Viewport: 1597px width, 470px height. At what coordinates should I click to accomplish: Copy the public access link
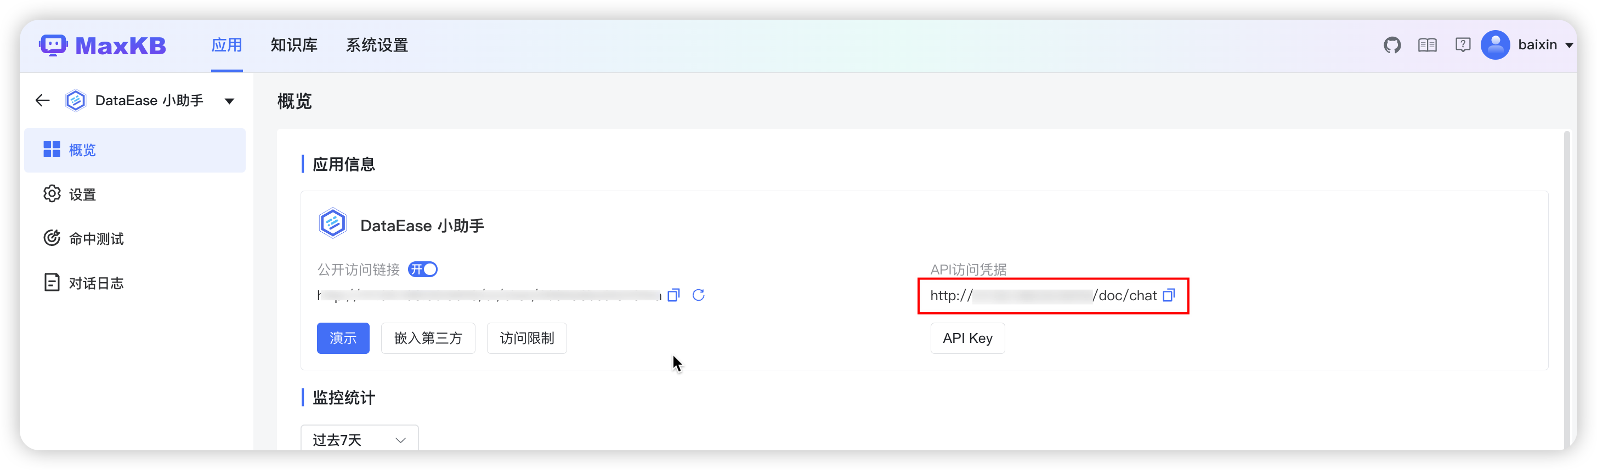pos(673,295)
